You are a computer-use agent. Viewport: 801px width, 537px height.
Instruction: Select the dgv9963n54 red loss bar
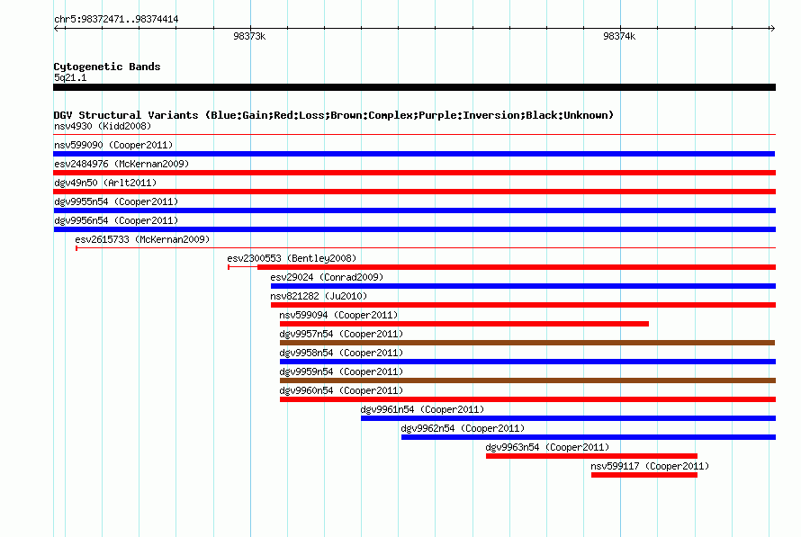(x=591, y=456)
